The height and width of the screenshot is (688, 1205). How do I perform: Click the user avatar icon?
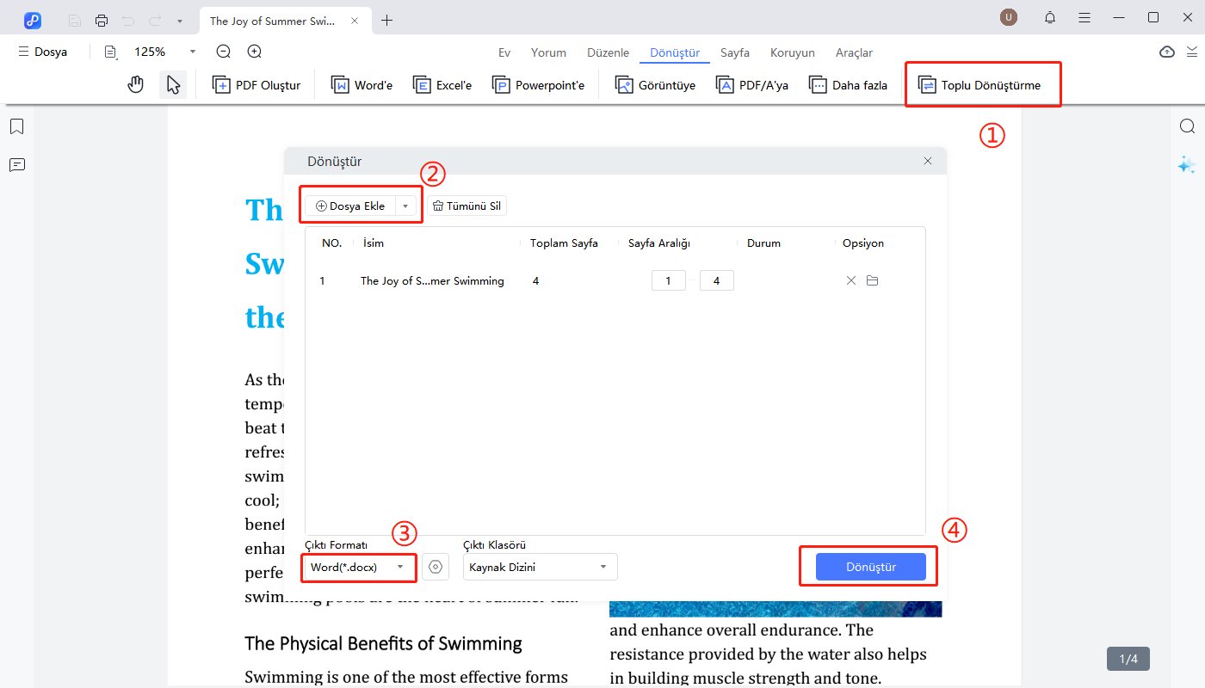click(x=1008, y=17)
